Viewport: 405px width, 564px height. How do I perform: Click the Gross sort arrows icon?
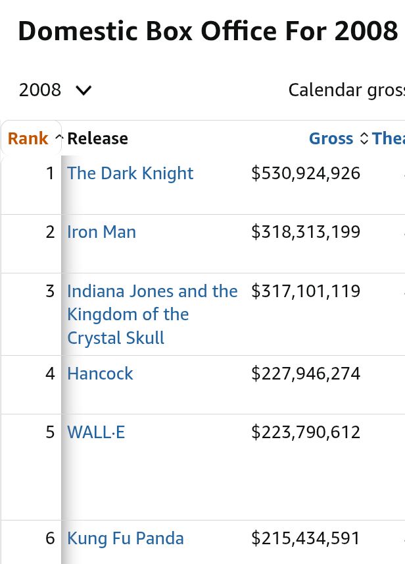(364, 138)
